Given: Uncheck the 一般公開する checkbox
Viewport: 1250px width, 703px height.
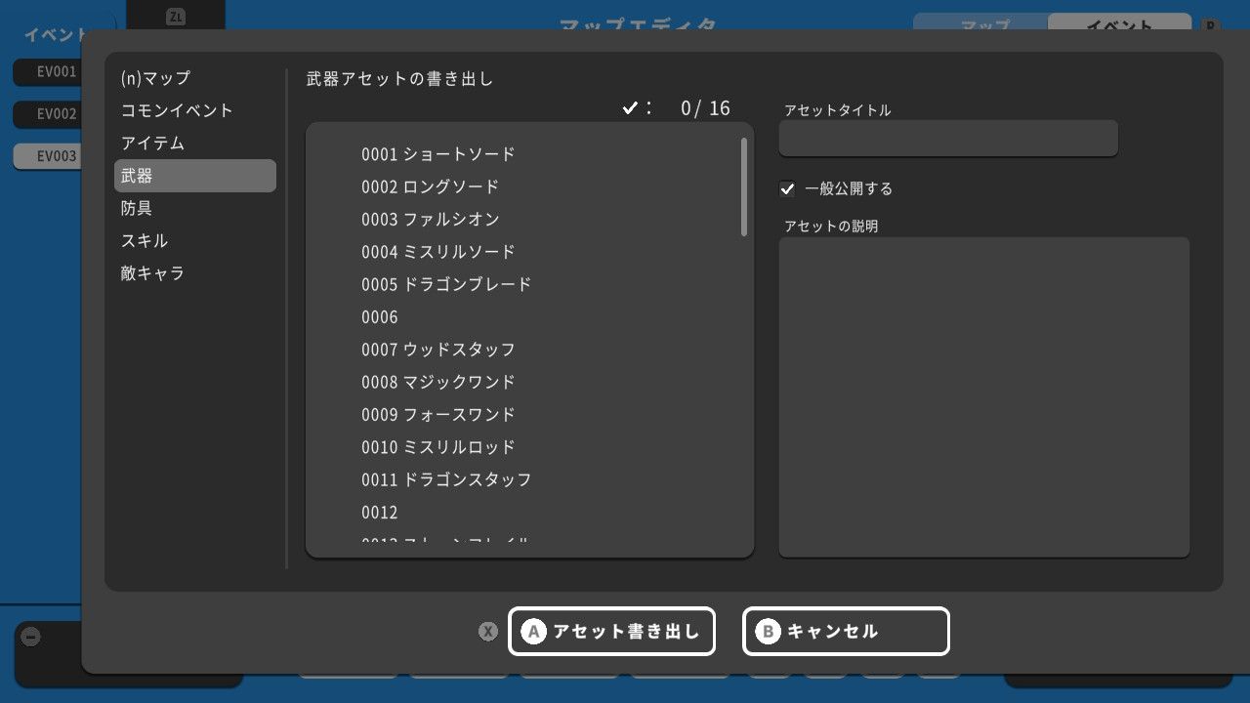Looking at the screenshot, I should (787, 188).
